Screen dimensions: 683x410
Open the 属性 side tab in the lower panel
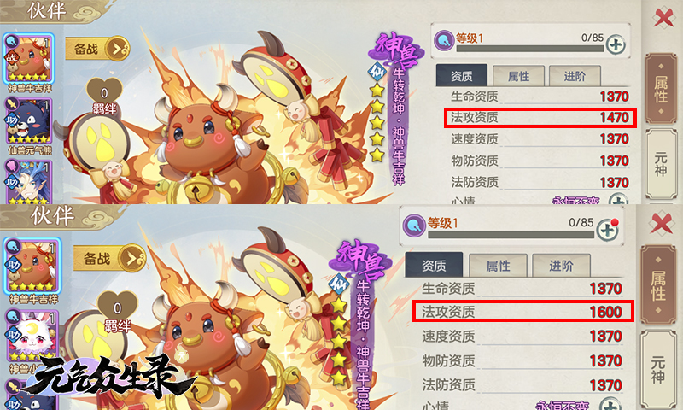657,285
